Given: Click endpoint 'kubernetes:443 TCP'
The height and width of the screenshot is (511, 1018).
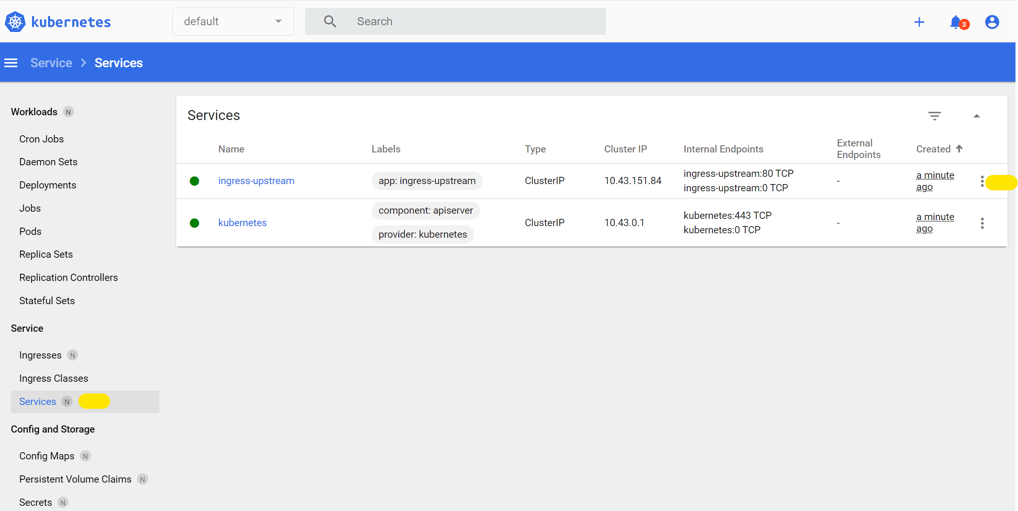Looking at the screenshot, I should 727,216.
